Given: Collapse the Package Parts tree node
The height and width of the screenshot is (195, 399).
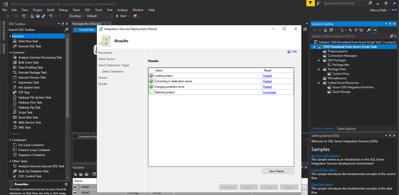Looking at the screenshot, I should click(319, 69).
